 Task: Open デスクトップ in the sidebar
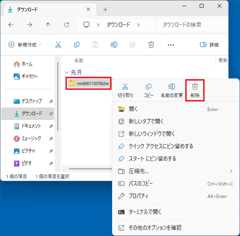(28, 101)
